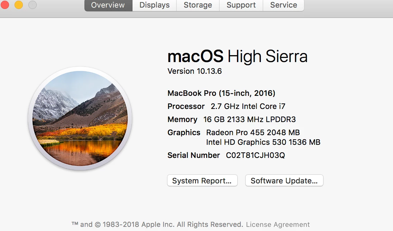Open the Service tab
This screenshot has height=231, width=393.
(283, 5)
